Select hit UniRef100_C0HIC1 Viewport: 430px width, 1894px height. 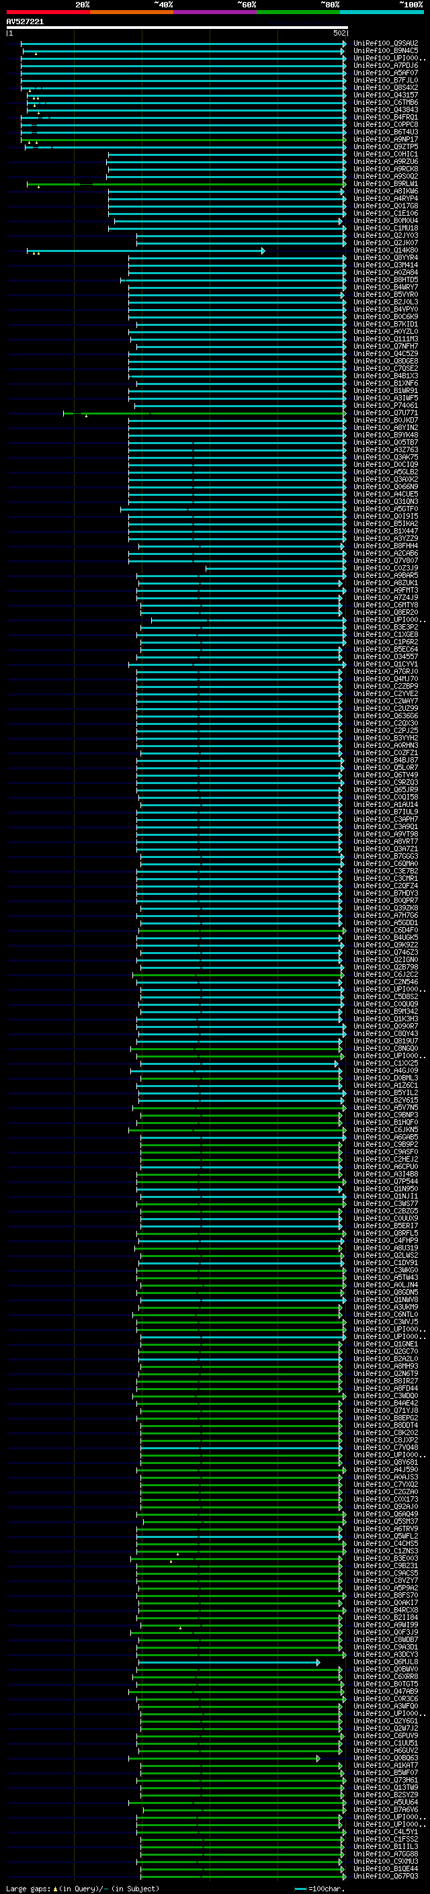386,155
